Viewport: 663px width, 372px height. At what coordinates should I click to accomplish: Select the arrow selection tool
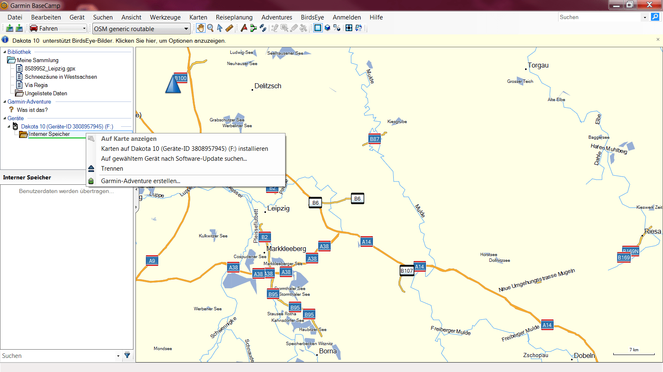(x=220, y=28)
